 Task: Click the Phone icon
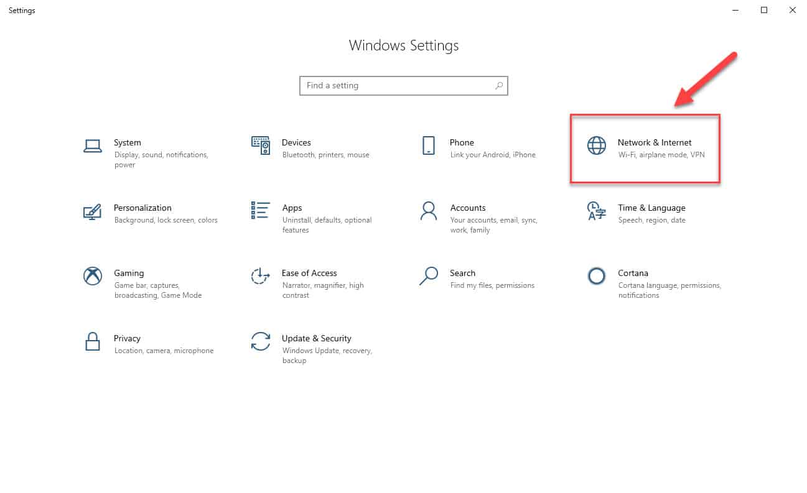[x=428, y=145]
